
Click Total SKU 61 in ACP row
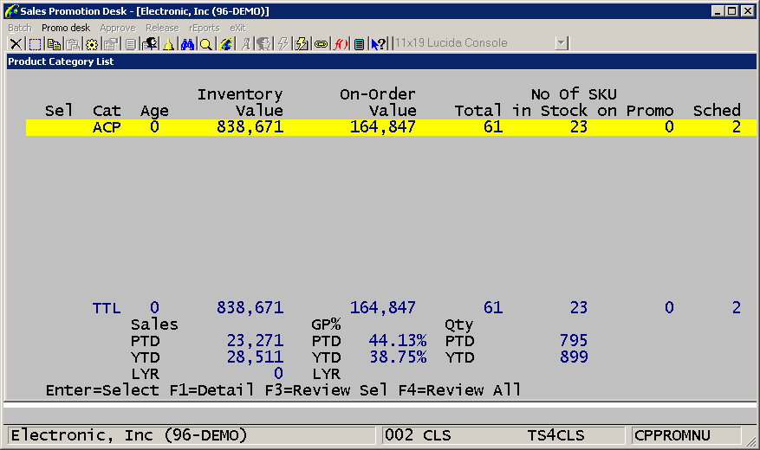[493, 127]
